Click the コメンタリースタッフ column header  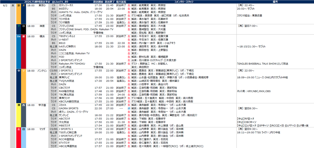184,2
